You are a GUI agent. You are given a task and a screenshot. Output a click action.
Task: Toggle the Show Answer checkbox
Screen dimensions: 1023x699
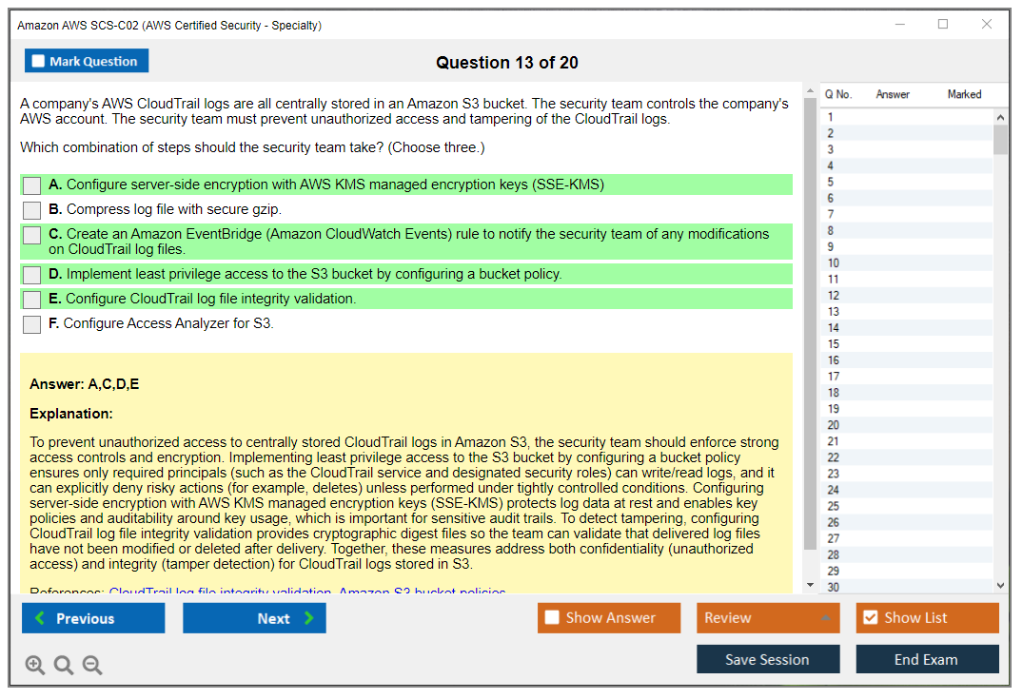click(x=552, y=618)
